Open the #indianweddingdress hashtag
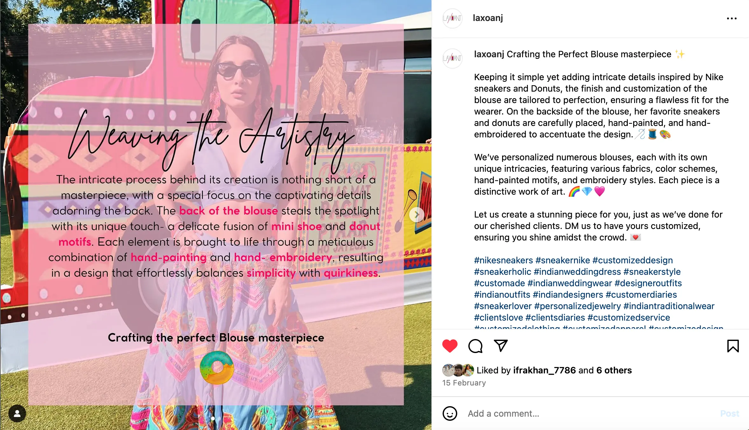The image size is (749, 430). [577, 272]
